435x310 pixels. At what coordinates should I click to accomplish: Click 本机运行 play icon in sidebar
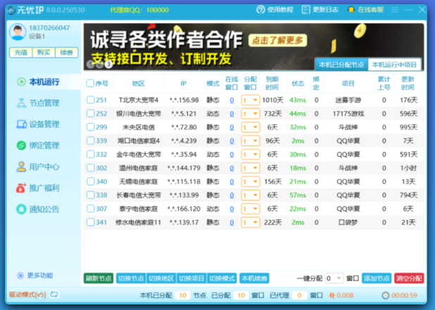coord(21,82)
